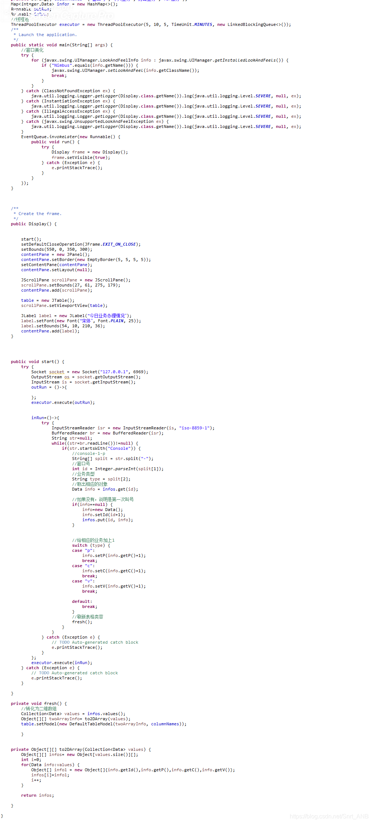
Task: Click the 'setContentPane(contentPane);' line
Action: click(x=56, y=265)
